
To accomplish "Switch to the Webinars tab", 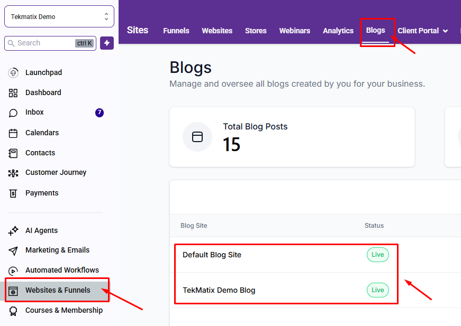I will (x=295, y=31).
